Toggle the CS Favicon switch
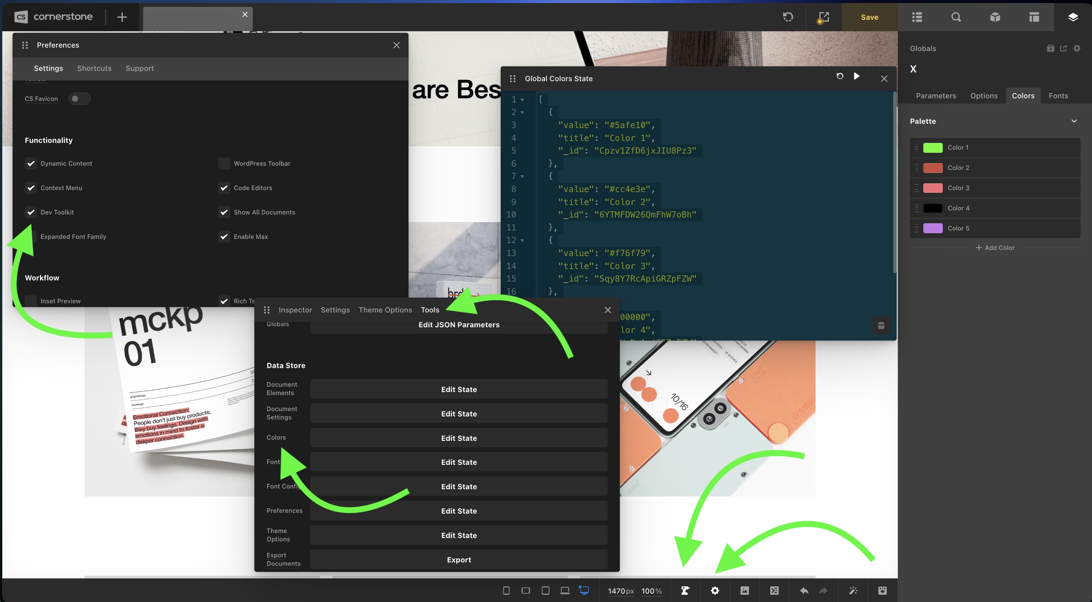1092x602 pixels. [79, 99]
